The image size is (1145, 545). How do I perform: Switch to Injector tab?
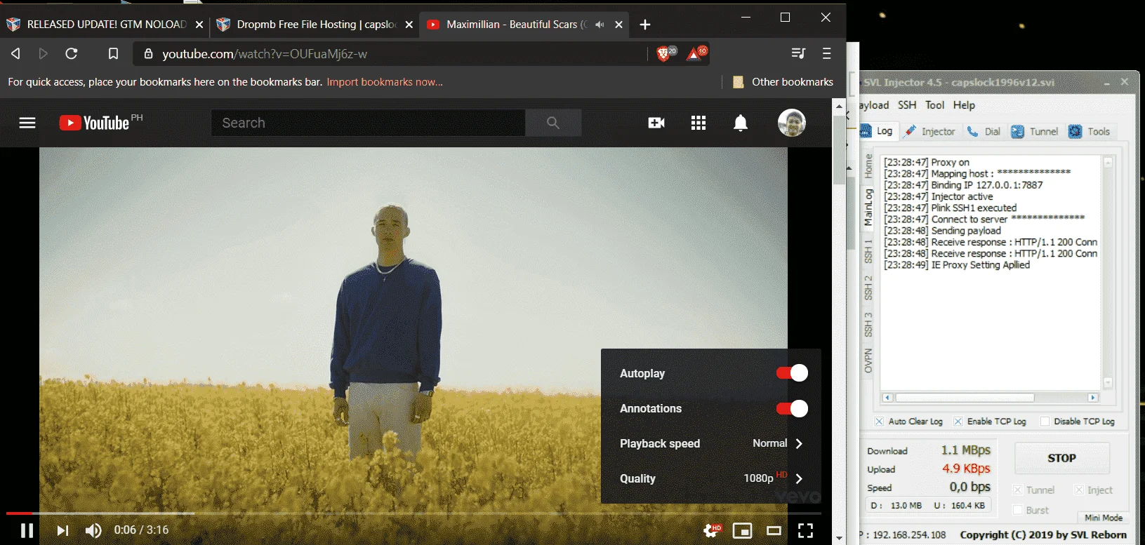(929, 131)
